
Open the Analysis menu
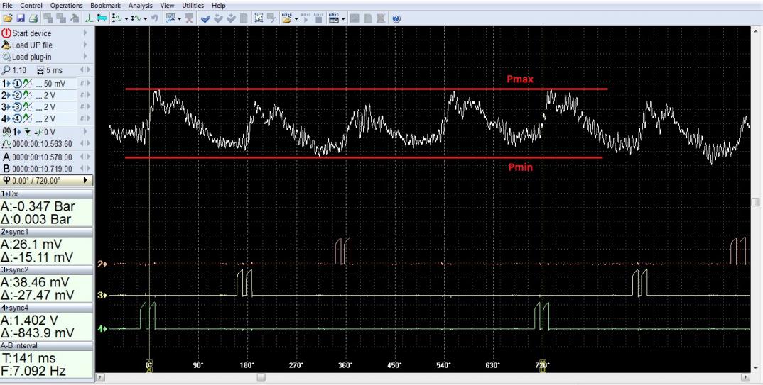(x=141, y=6)
